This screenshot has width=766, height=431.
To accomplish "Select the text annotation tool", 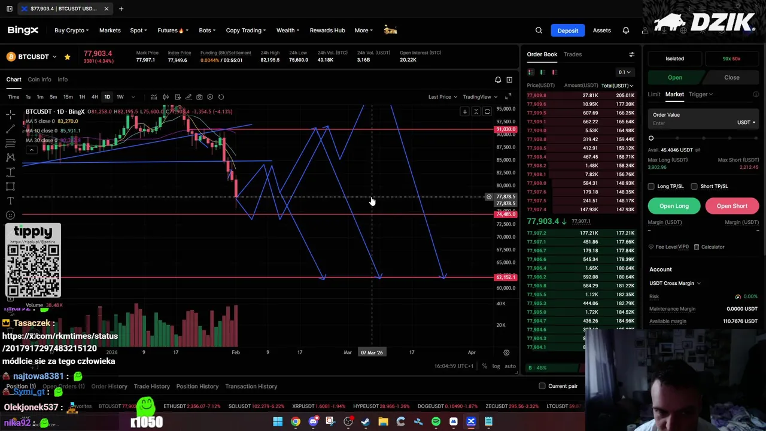I will [x=10, y=201].
